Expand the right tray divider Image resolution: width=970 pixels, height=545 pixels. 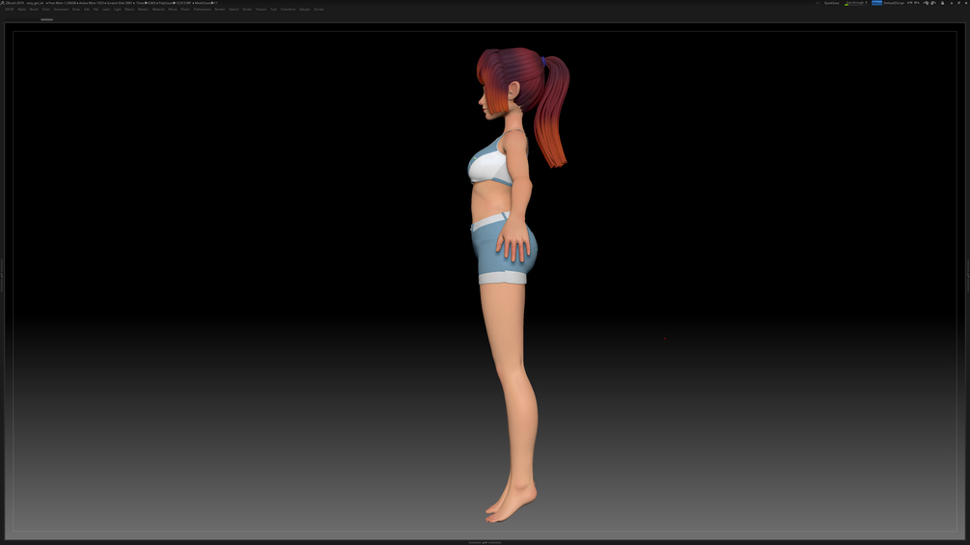(967, 275)
